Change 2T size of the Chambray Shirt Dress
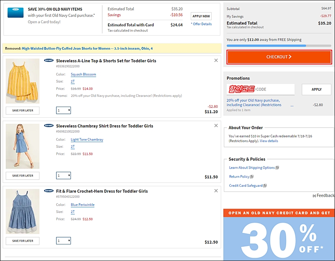Image resolution: width=335 pixels, height=261 pixels. click(73, 146)
